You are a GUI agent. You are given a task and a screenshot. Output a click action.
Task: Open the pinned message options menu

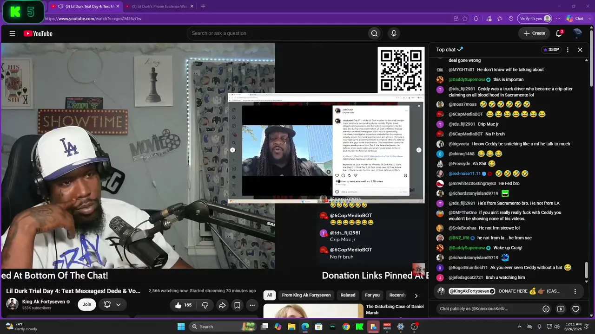point(575,291)
